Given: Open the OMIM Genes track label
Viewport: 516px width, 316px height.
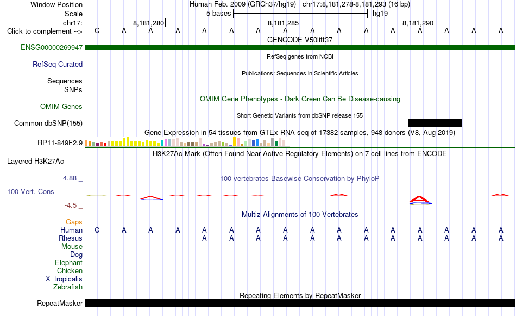Looking at the screenshot, I should (61, 106).
